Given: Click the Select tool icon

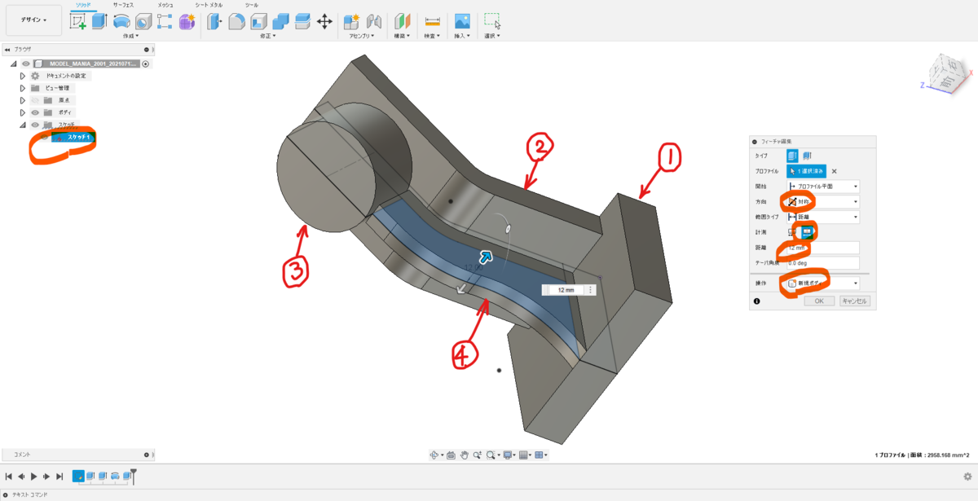Looking at the screenshot, I should (492, 22).
